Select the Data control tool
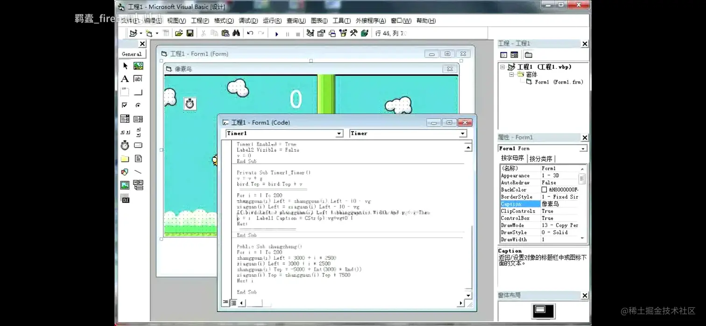Screen dimensions: 706x326 [x=138, y=185]
